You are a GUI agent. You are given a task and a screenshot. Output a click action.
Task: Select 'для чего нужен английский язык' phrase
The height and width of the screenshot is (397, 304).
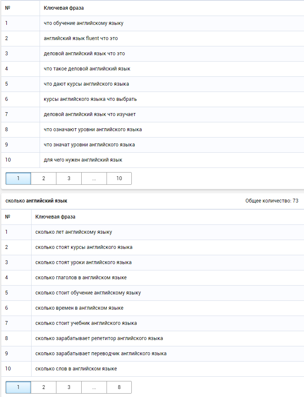tap(83, 160)
